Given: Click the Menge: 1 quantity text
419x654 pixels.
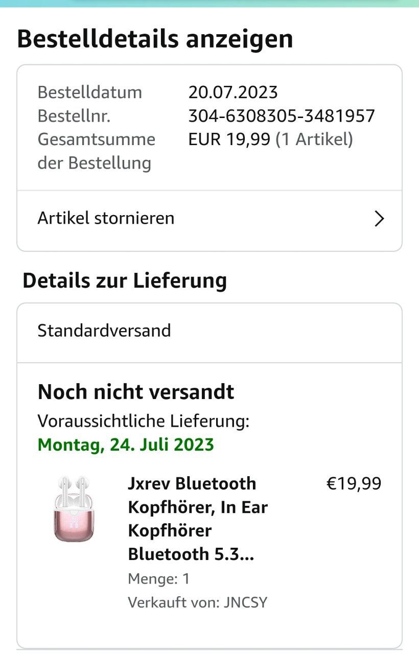Looking at the screenshot, I should 158,579.
